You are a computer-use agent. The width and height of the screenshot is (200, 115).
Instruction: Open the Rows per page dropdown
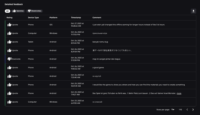[x=173, y=110]
